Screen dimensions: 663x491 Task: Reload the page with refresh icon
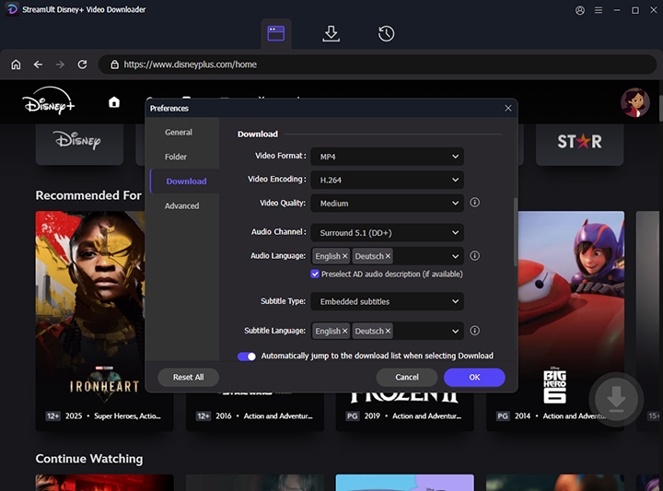tap(82, 64)
